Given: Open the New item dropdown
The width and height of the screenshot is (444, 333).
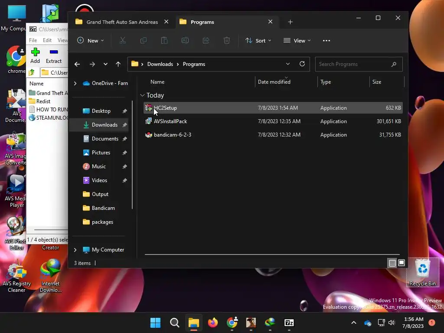Looking at the screenshot, I should click(91, 40).
